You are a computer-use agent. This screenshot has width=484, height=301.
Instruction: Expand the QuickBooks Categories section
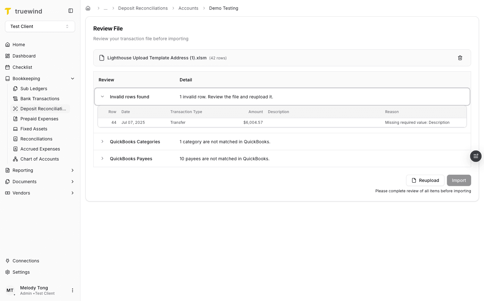click(x=102, y=142)
